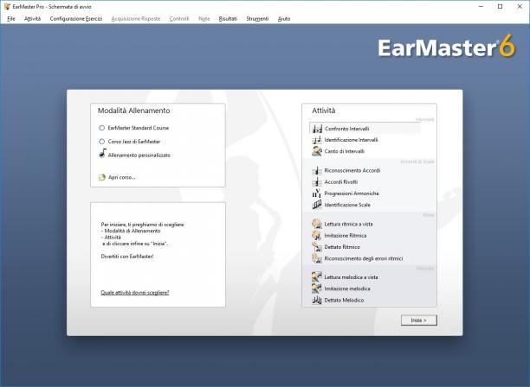Screen dimensions: 530x387
Task: Open the Attività menu
Action: pos(32,18)
